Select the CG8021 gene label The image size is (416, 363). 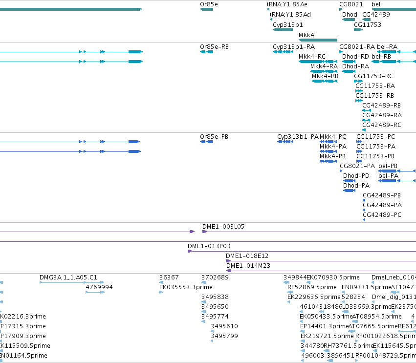tap(351, 4)
